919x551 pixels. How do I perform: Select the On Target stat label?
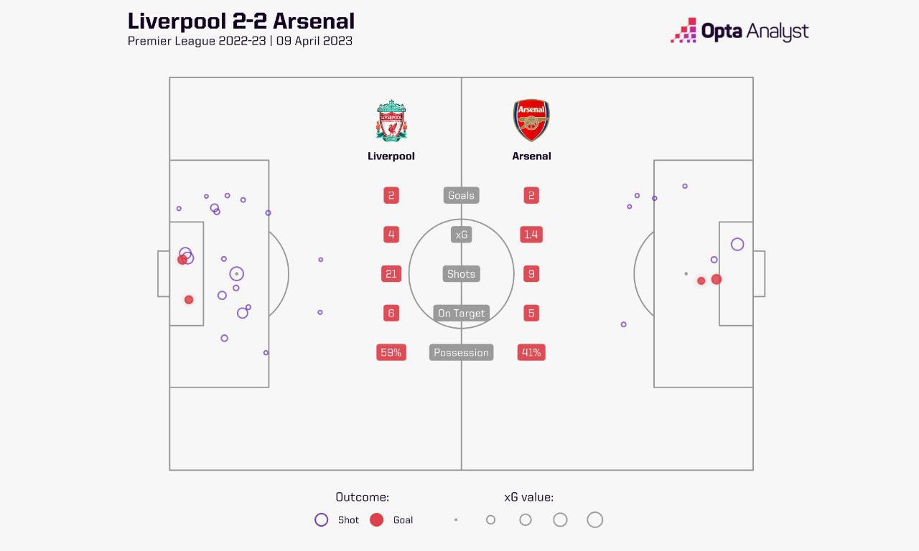click(x=461, y=313)
